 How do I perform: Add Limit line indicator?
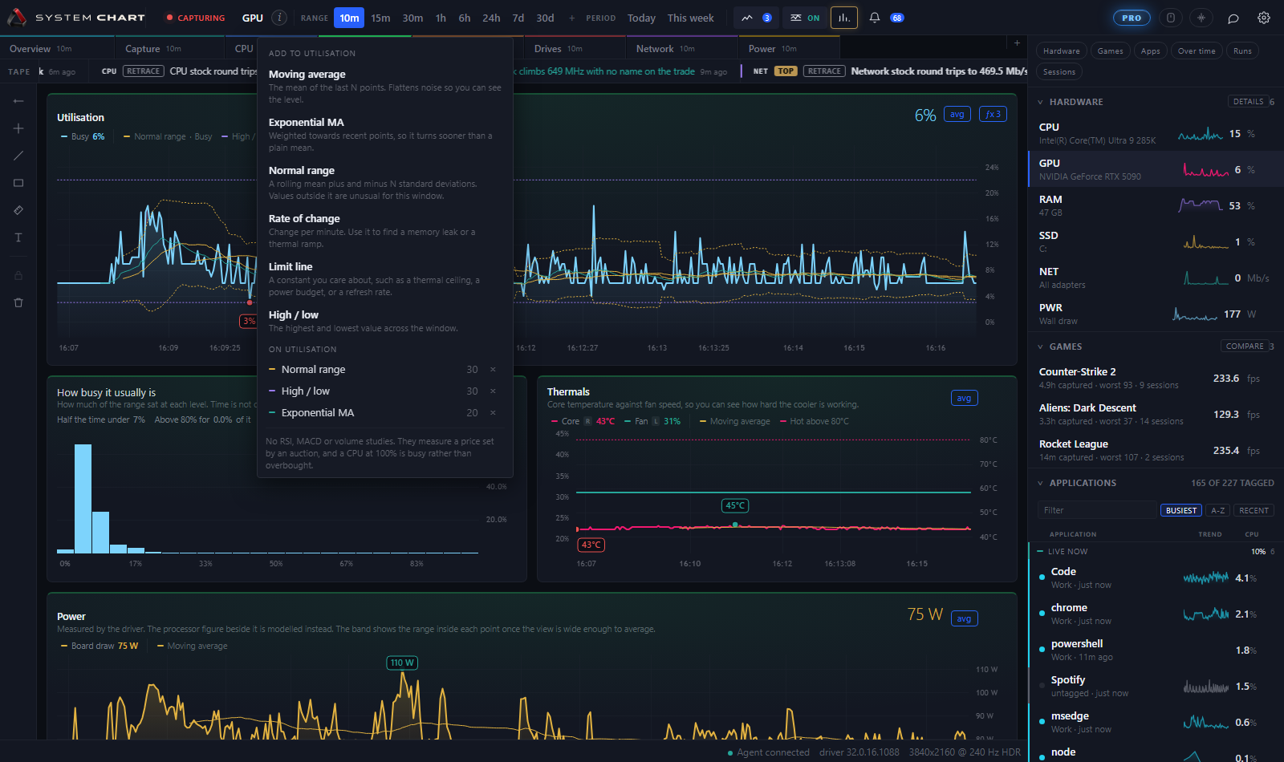[x=385, y=278]
